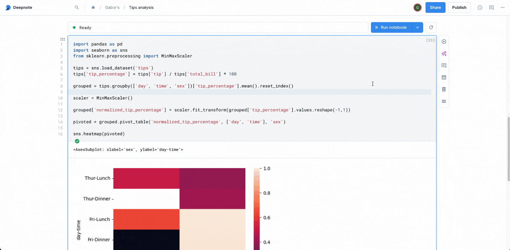Click the refresh icon beside Run notebook

pyautogui.click(x=431, y=27)
